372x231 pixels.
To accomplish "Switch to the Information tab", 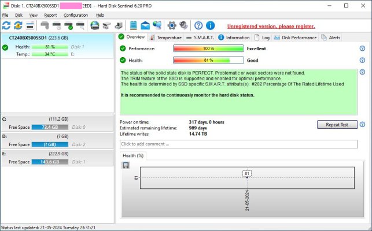I will (x=234, y=38).
